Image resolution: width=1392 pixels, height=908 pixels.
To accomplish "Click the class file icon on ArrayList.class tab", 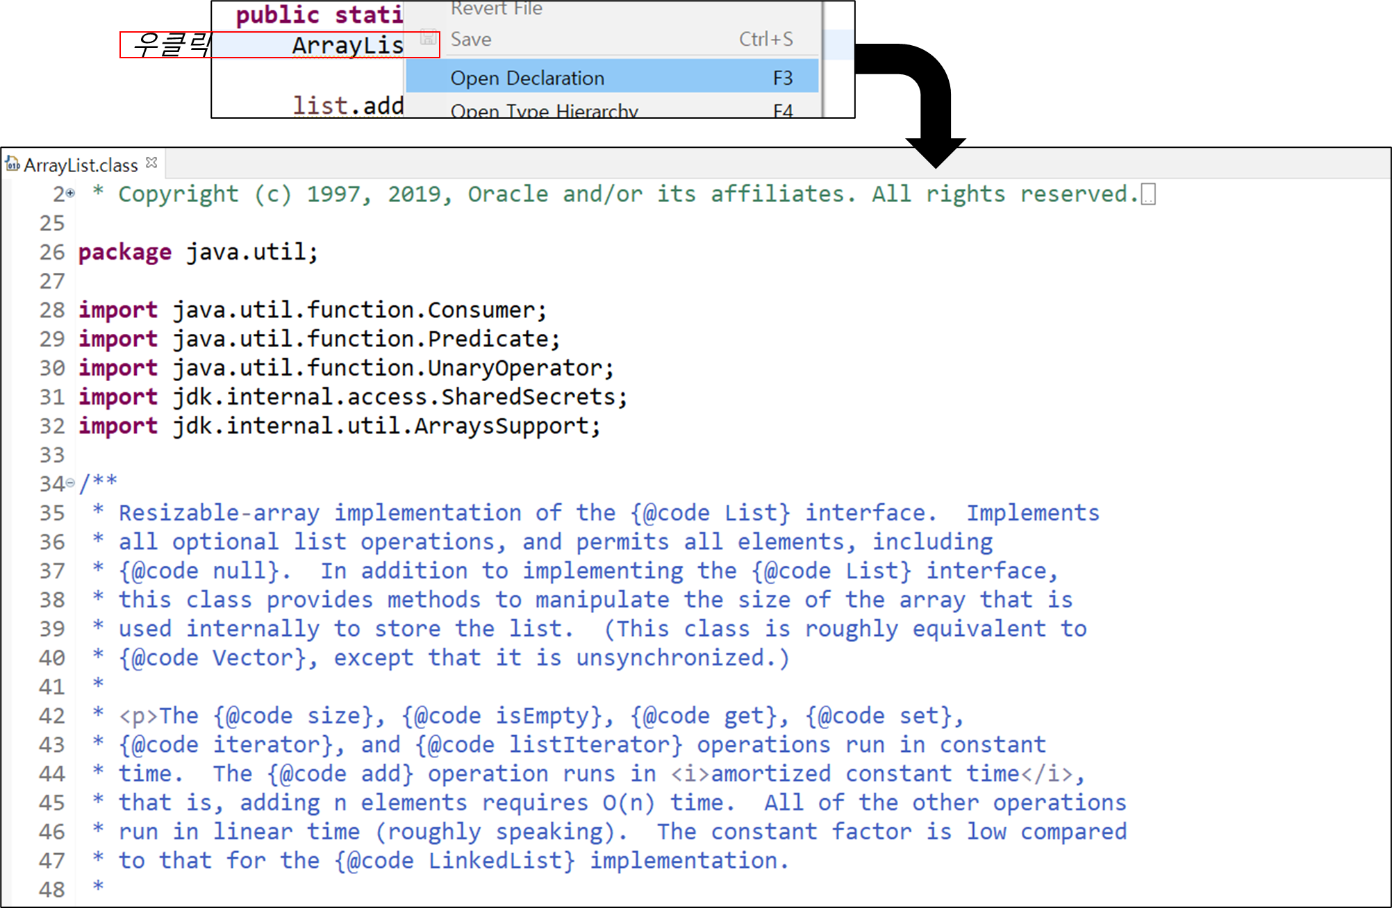I will [x=13, y=164].
